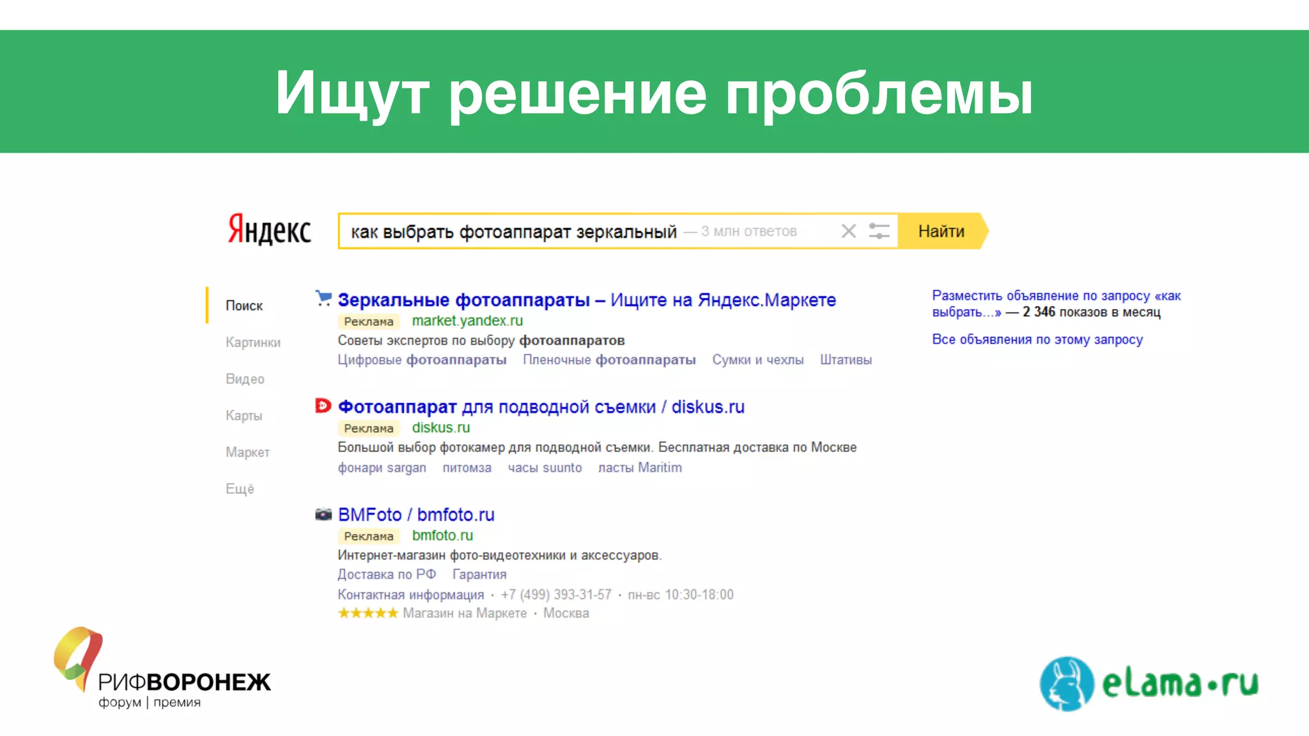Open Все объявления по этому запросу link
This screenshot has width=1309, height=736.
click(x=1037, y=339)
